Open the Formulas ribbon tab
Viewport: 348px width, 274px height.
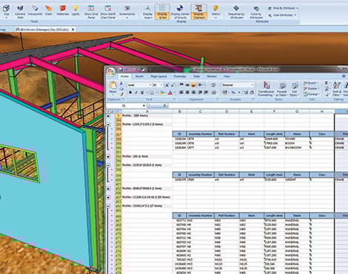click(180, 76)
